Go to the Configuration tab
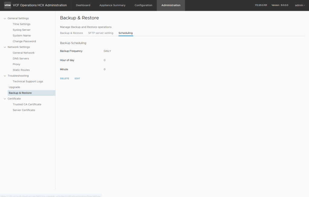309x197 pixels. tap(143, 5)
